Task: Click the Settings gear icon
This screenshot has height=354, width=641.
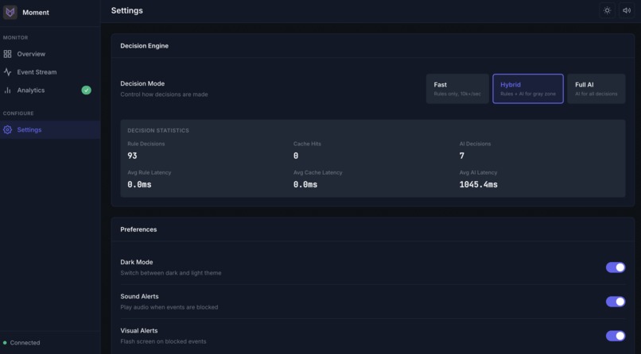Action: (7, 129)
